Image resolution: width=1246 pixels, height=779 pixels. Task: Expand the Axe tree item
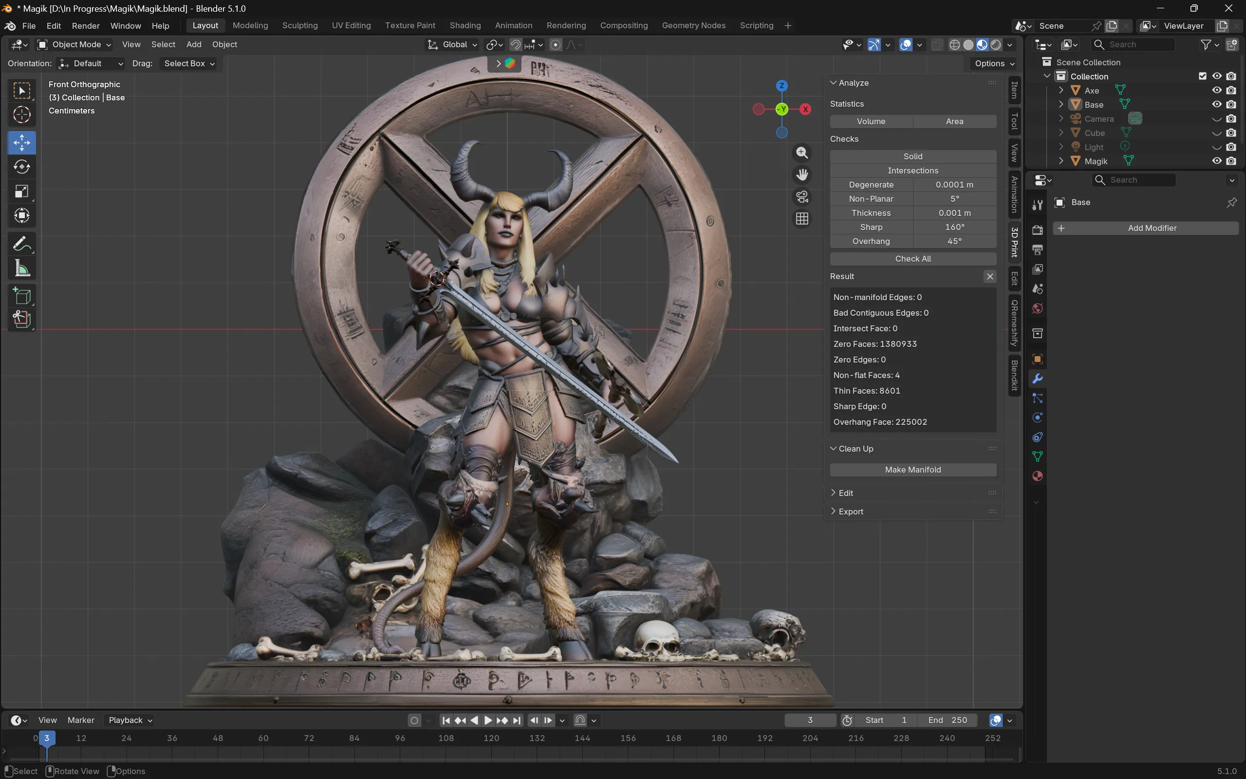(1060, 90)
